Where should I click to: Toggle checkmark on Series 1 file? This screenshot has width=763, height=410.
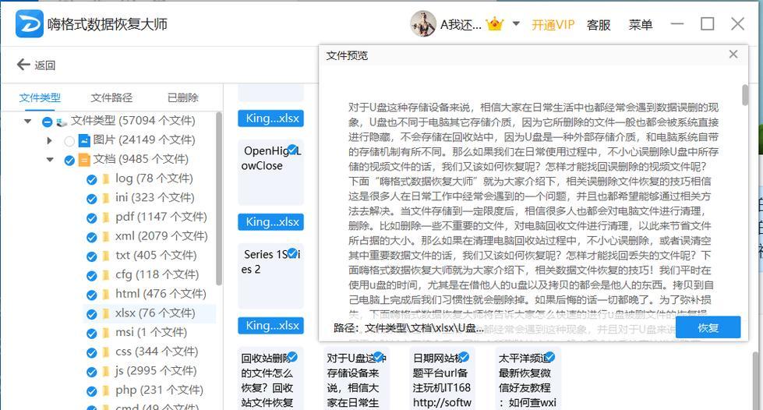pyautogui.click(x=292, y=253)
